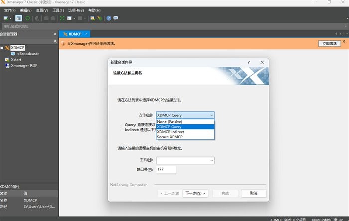This screenshot has height=221, width=349.
Task: Choose 'Secure XDMCP' from the method list
Action: (172, 136)
